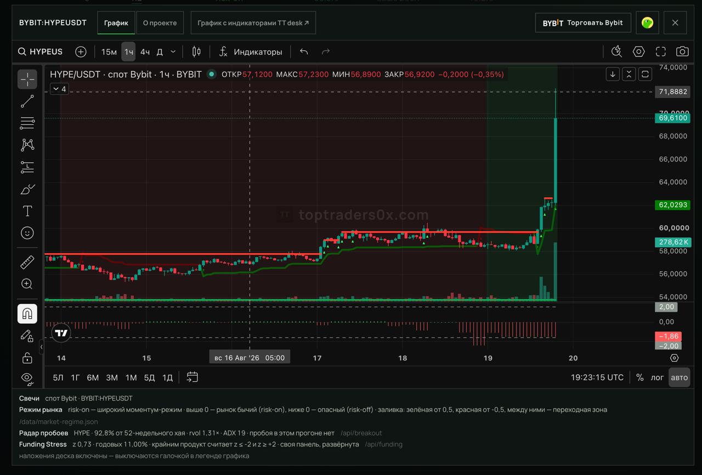Screen dimensions: 702x475
Task: Open the chart patterns tool
Action: click(x=27, y=145)
